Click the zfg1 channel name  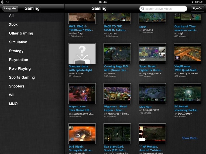coord(180,33)
